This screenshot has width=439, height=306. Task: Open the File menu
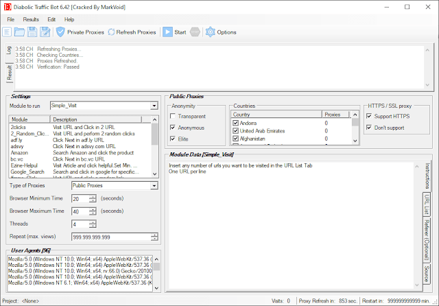(x=11, y=19)
